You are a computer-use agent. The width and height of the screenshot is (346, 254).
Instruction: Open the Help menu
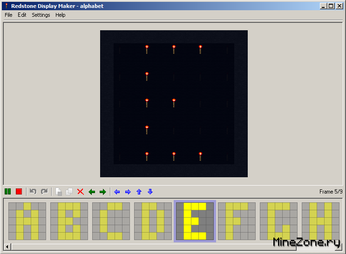coord(61,15)
